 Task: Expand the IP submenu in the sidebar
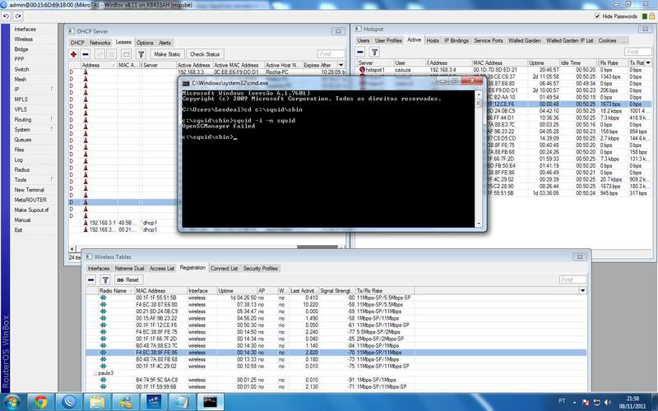click(x=52, y=89)
